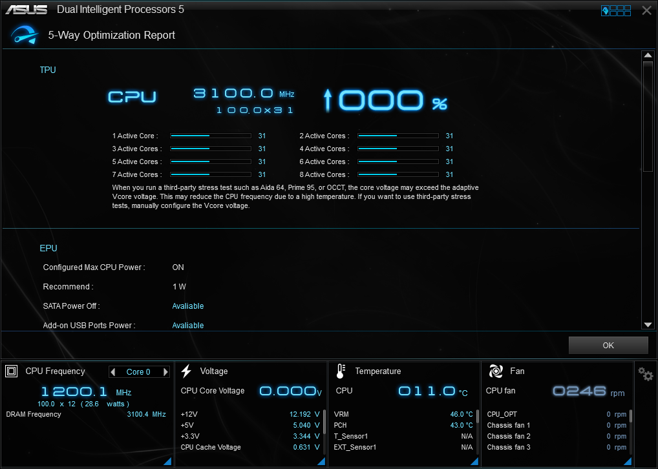Close the Dual Intelligent Processors window
This screenshot has height=469, width=658.
[x=646, y=10]
